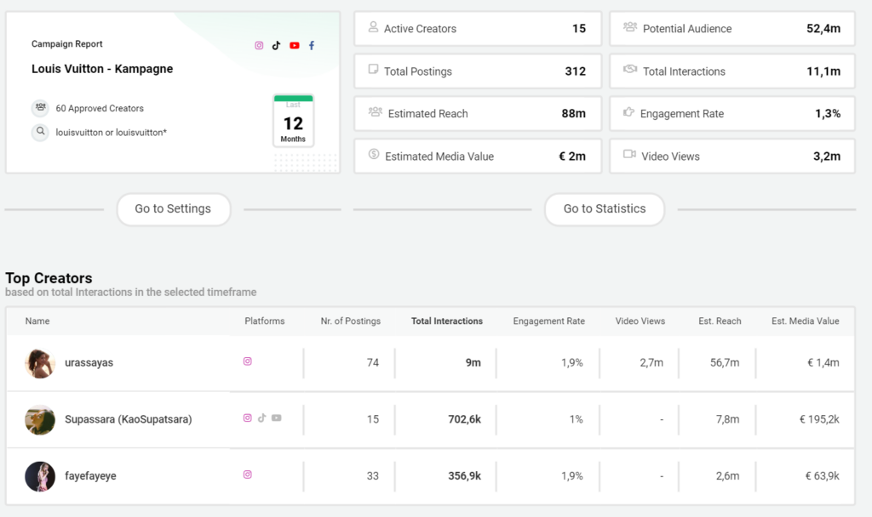872x517 pixels.
Task: Sort table by Engagement Rate column header
Action: click(548, 321)
